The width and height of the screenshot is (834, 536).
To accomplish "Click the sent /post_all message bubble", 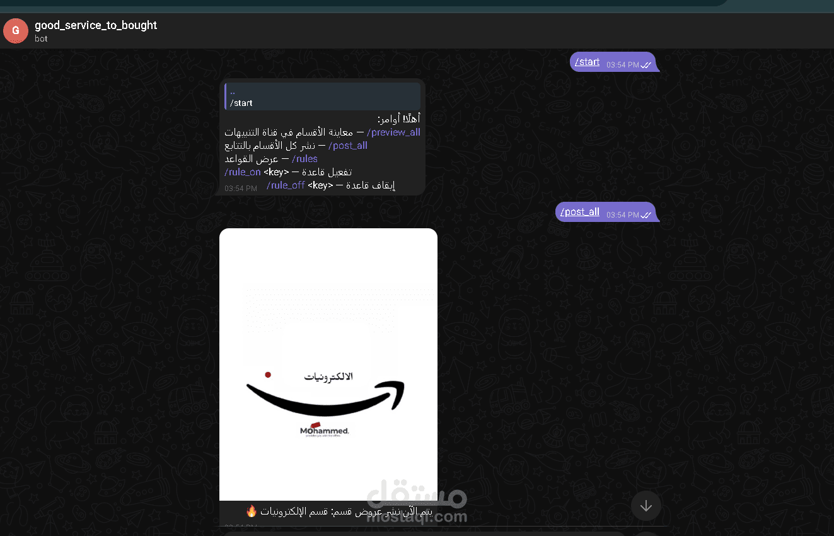I will [x=608, y=212].
